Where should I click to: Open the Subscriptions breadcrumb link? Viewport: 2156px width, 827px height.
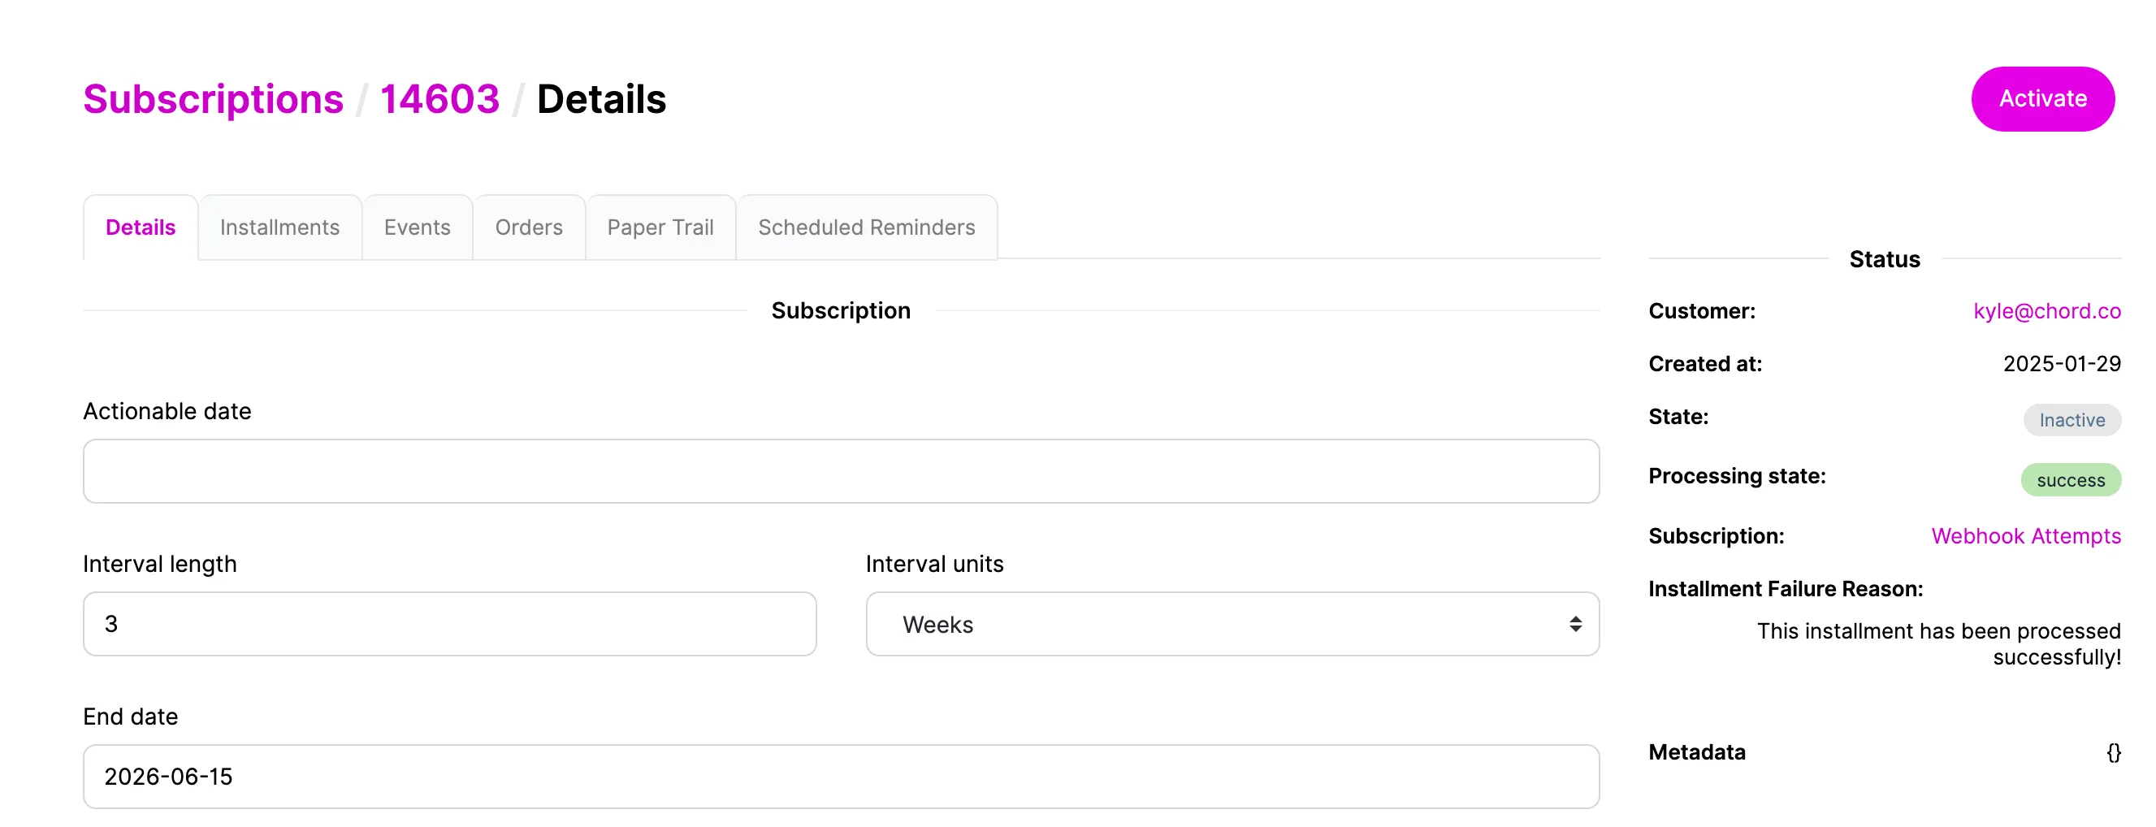[214, 100]
